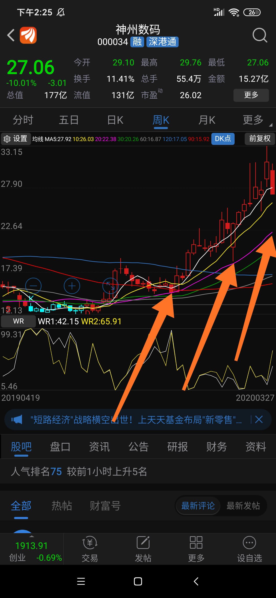
Task: Select the 热帖 hot posts filter
Action: coord(62,506)
